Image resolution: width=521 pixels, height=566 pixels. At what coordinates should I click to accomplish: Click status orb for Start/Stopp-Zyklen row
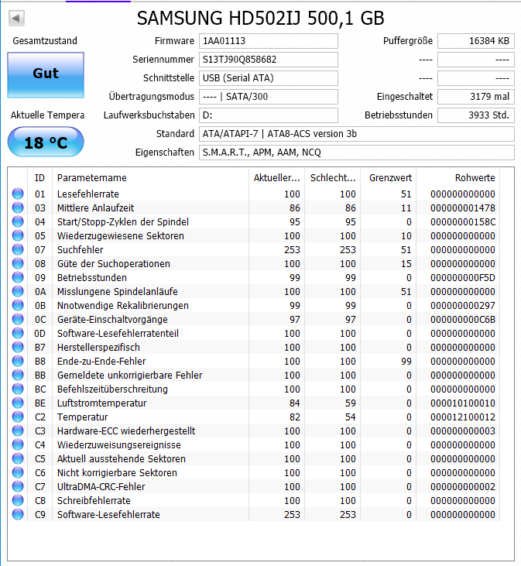click(18, 221)
